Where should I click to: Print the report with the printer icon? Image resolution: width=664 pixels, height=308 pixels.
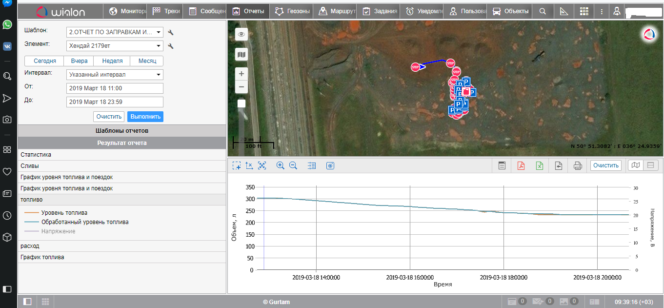click(578, 165)
